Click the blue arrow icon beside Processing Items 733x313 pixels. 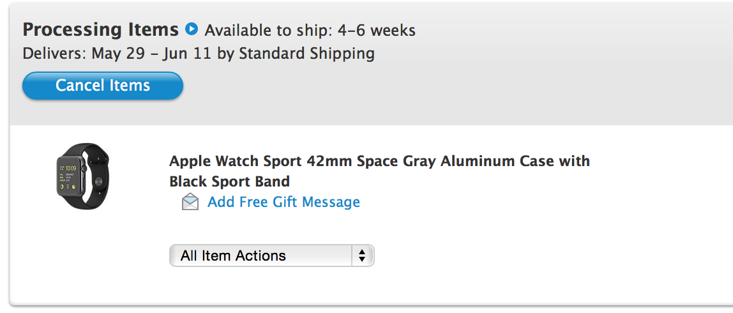(192, 29)
